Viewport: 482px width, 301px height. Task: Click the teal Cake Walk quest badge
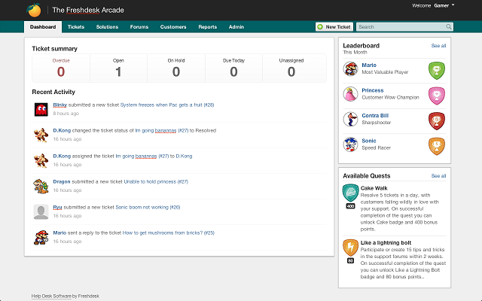[x=350, y=193]
